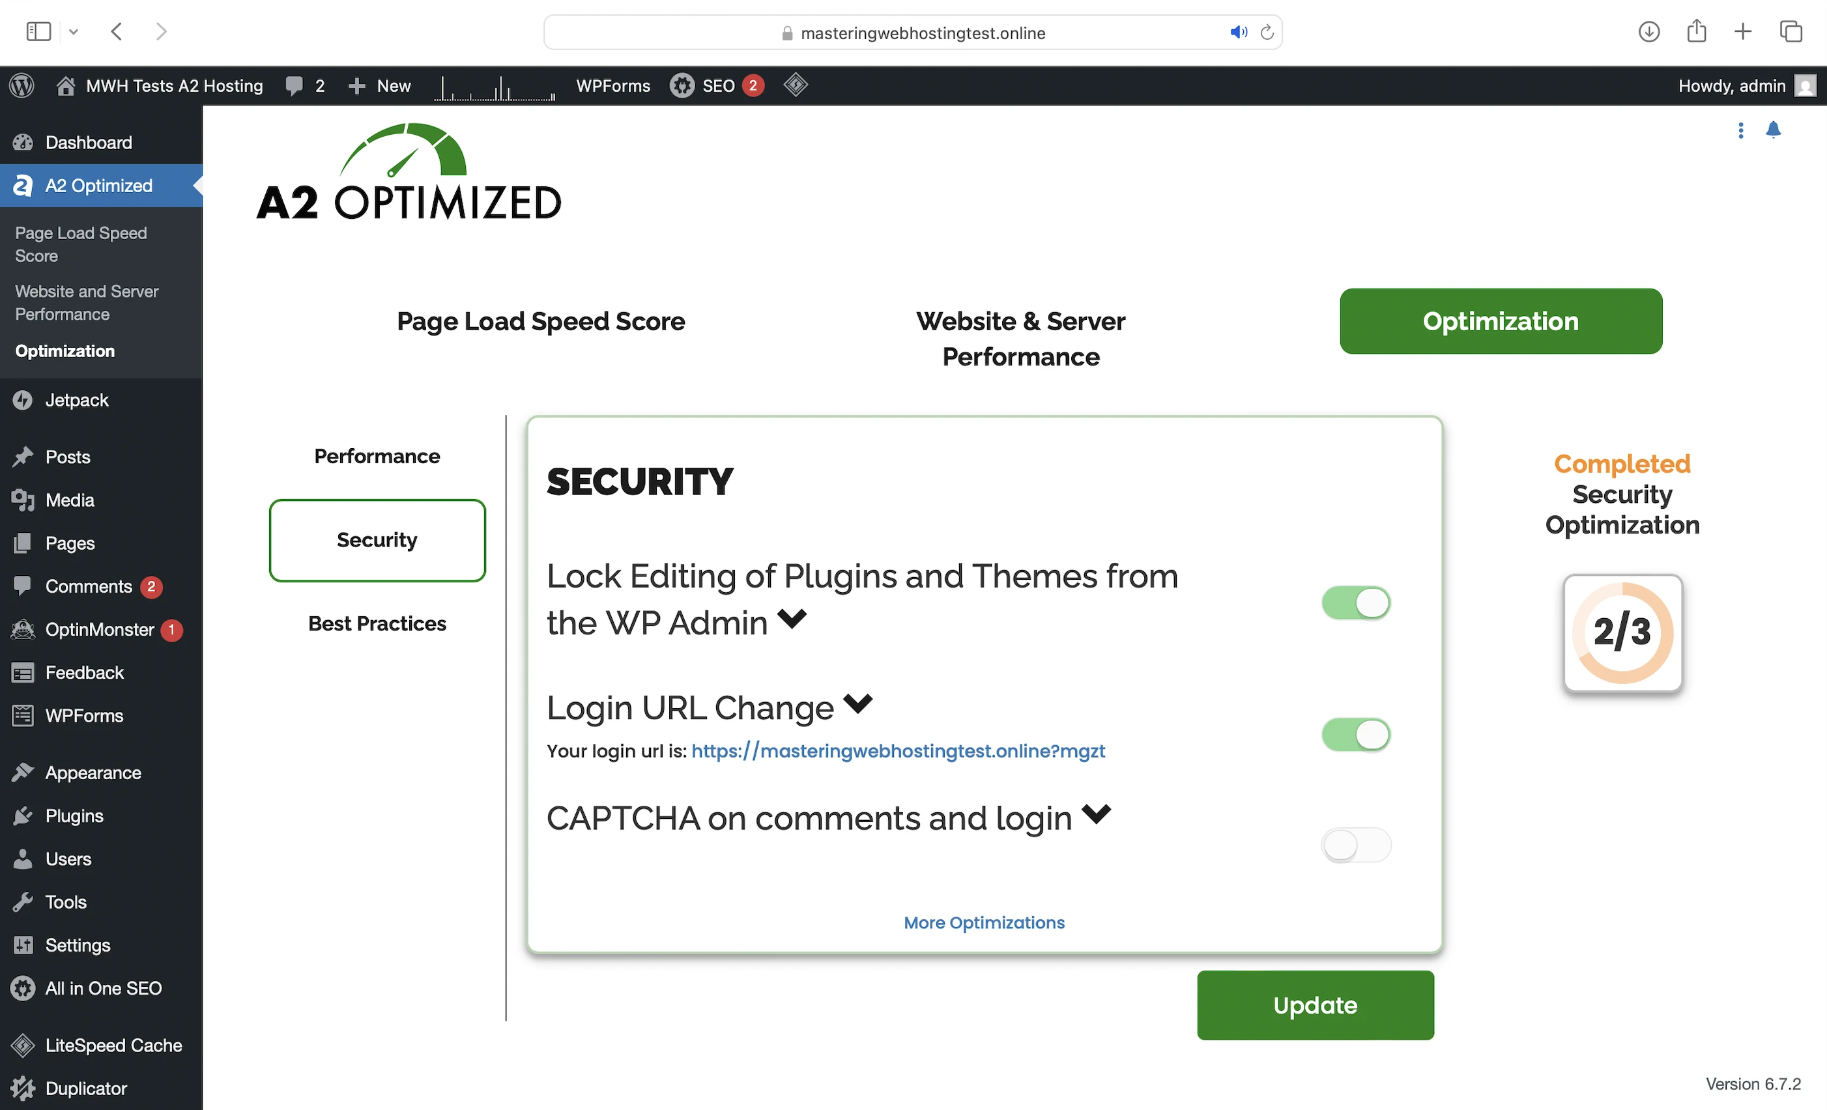Click the Safari address bar
The height and width of the screenshot is (1110, 1827).
coord(922,33)
